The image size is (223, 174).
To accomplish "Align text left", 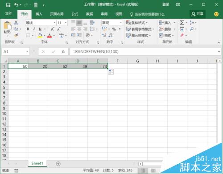I will point(73,29).
